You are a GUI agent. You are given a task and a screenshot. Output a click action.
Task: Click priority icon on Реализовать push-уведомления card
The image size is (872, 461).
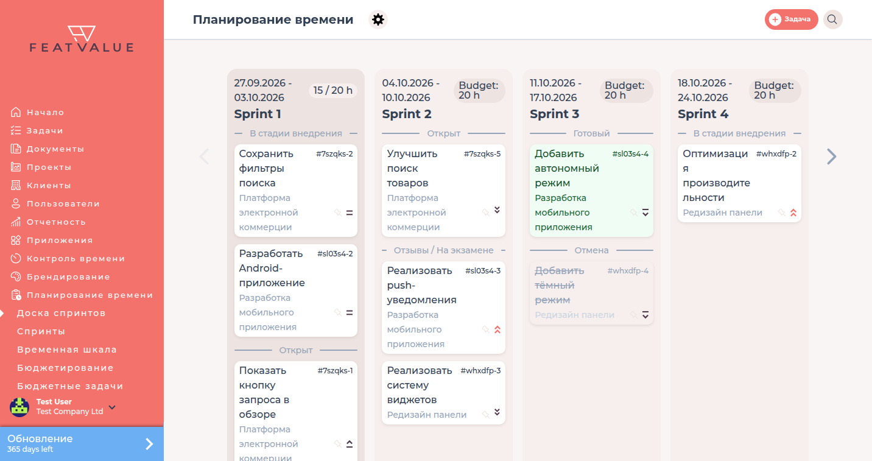[x=497, y=329]
